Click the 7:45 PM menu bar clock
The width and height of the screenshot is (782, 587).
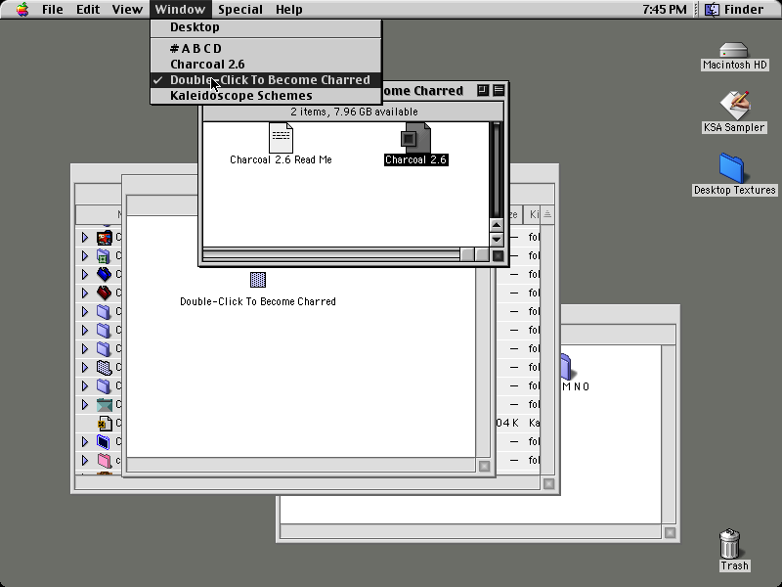[665, 9]
